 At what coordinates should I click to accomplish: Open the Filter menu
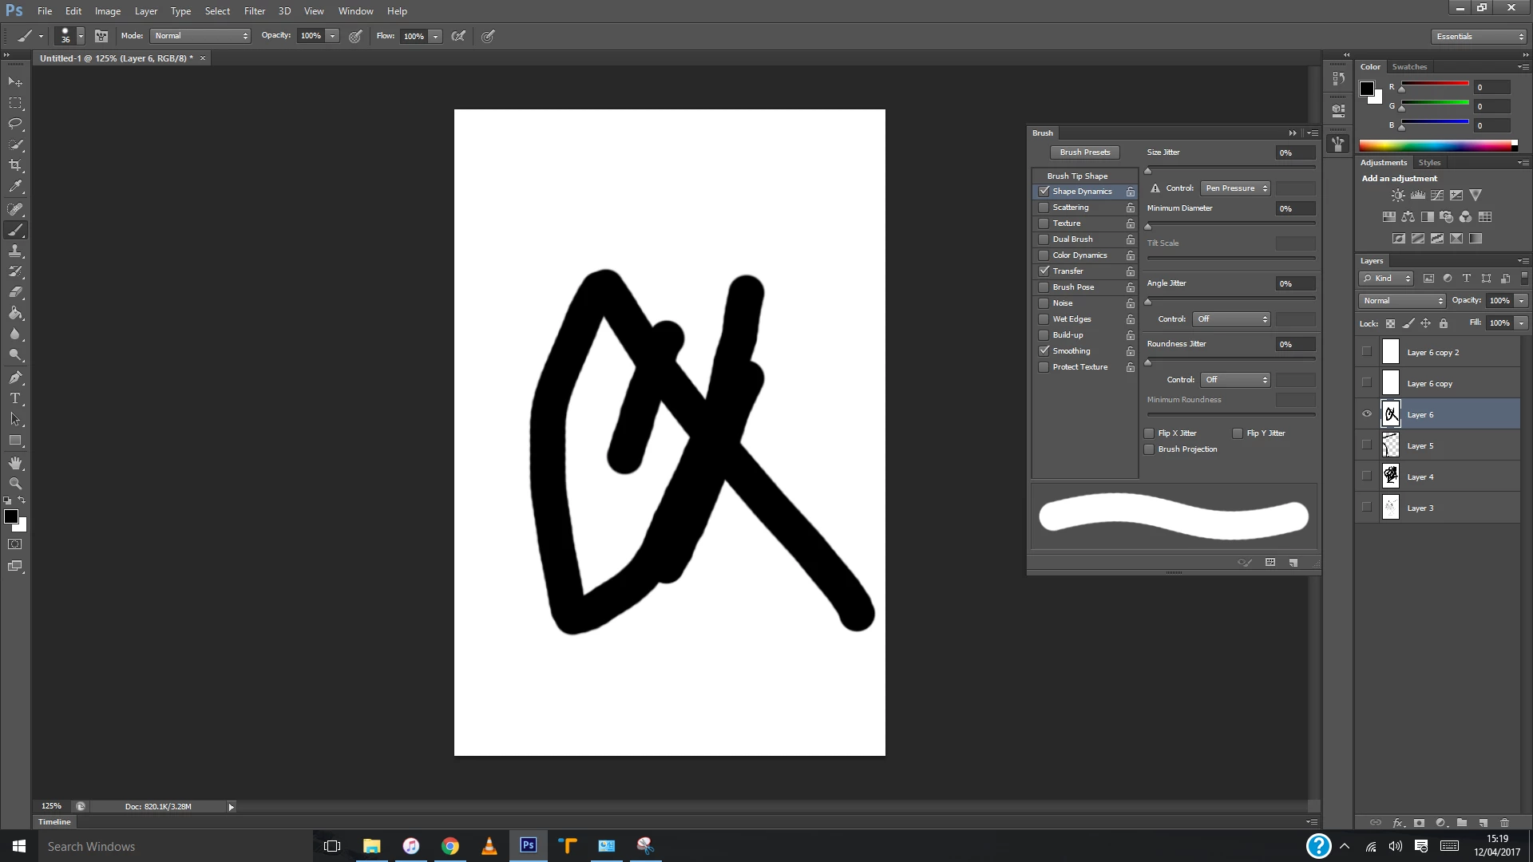point(254,11)
